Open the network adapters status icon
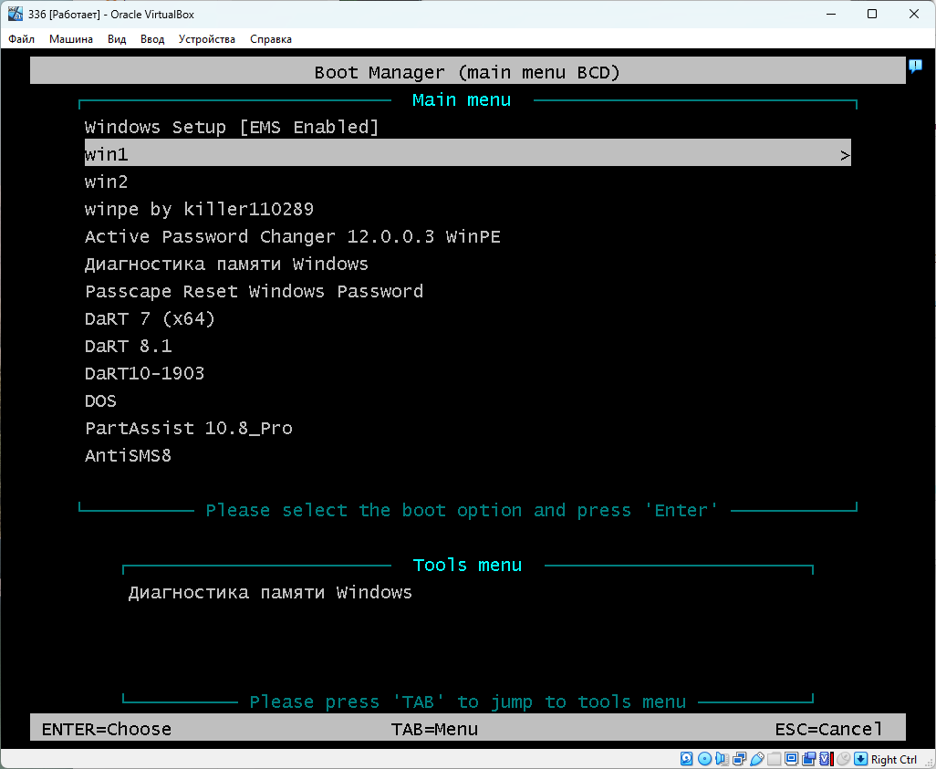The image size is (936, 769). point(739,759)
